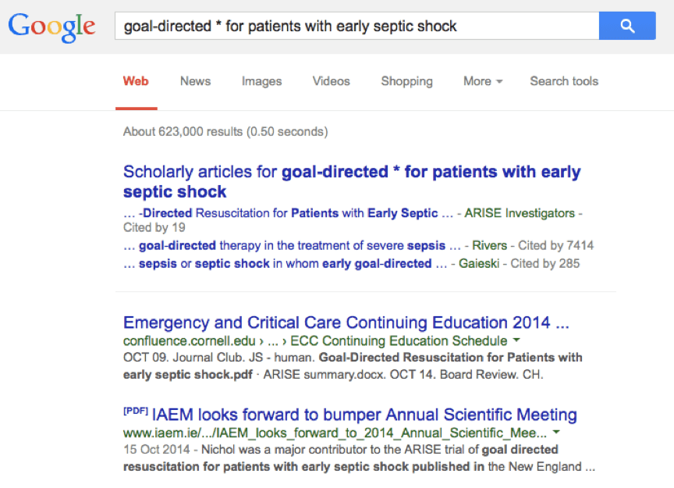The image size is (674, 488).
Task: Expand the arrow next to confluence.cornell.edu URL
Action: point(516,340)
